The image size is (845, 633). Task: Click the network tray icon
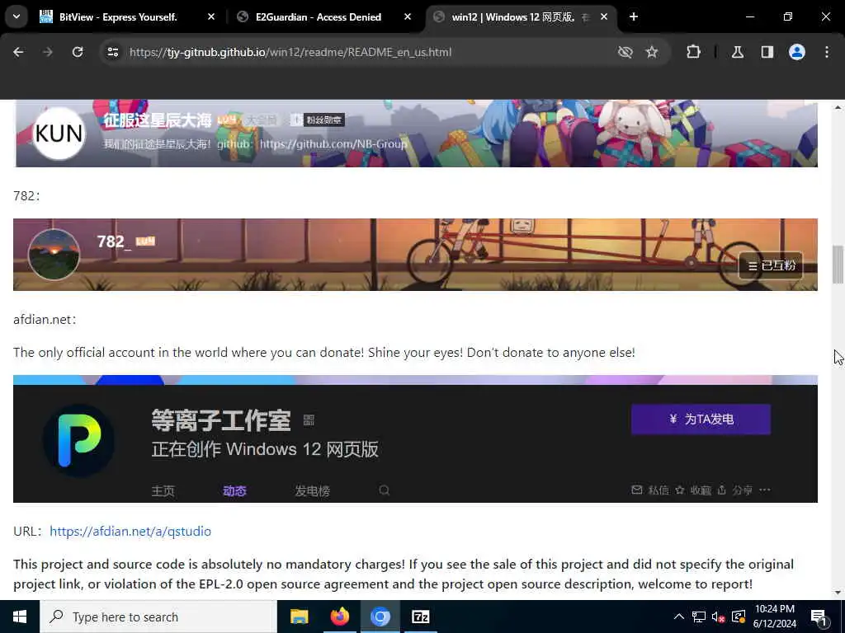(699, 617)
